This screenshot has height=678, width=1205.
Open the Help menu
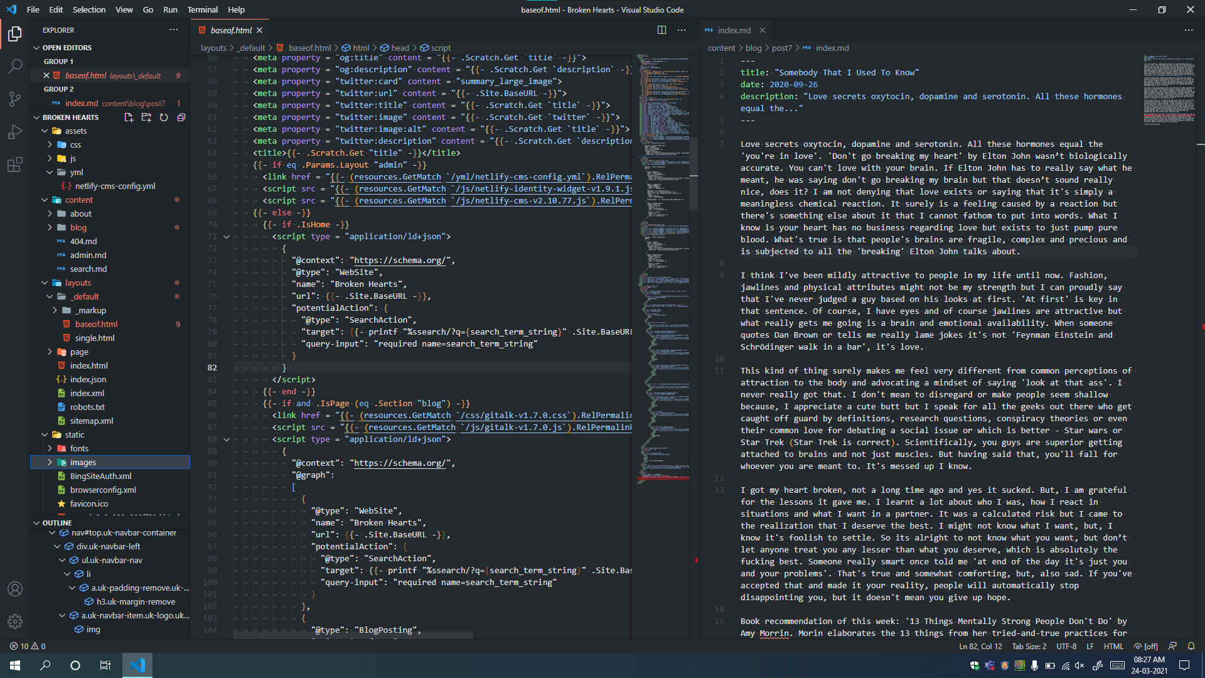pos(236,9)
